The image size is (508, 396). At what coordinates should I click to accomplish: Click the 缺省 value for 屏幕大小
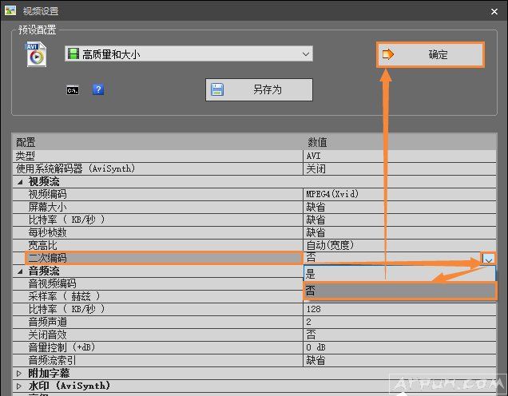[399, 208]
